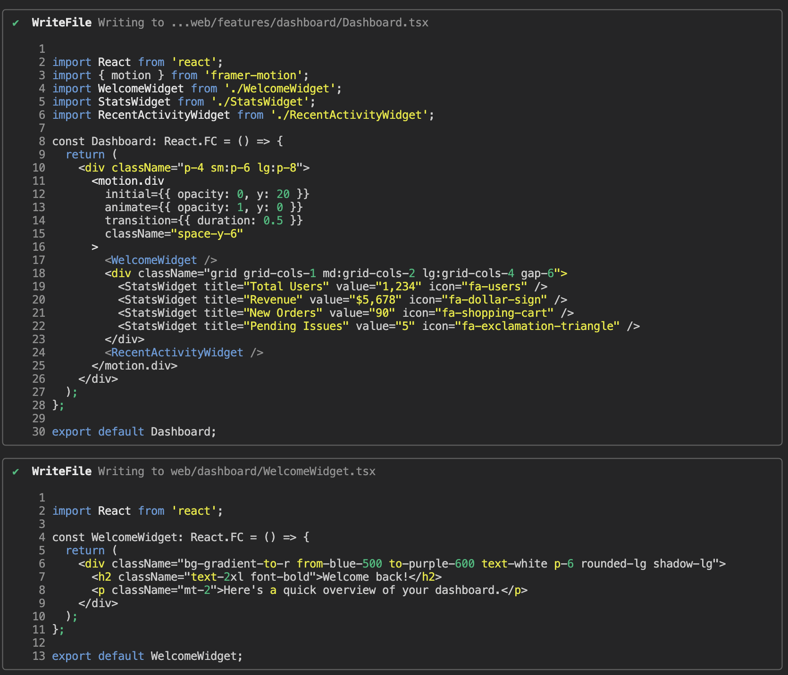Click 'const Dashboard: React.FC' declaration

click(134, 141)
